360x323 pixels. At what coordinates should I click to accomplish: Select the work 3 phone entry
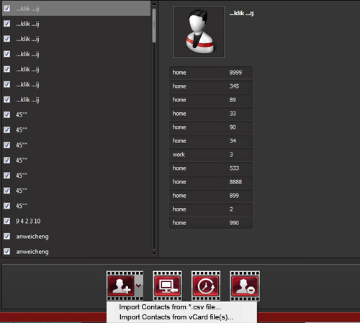210,155
